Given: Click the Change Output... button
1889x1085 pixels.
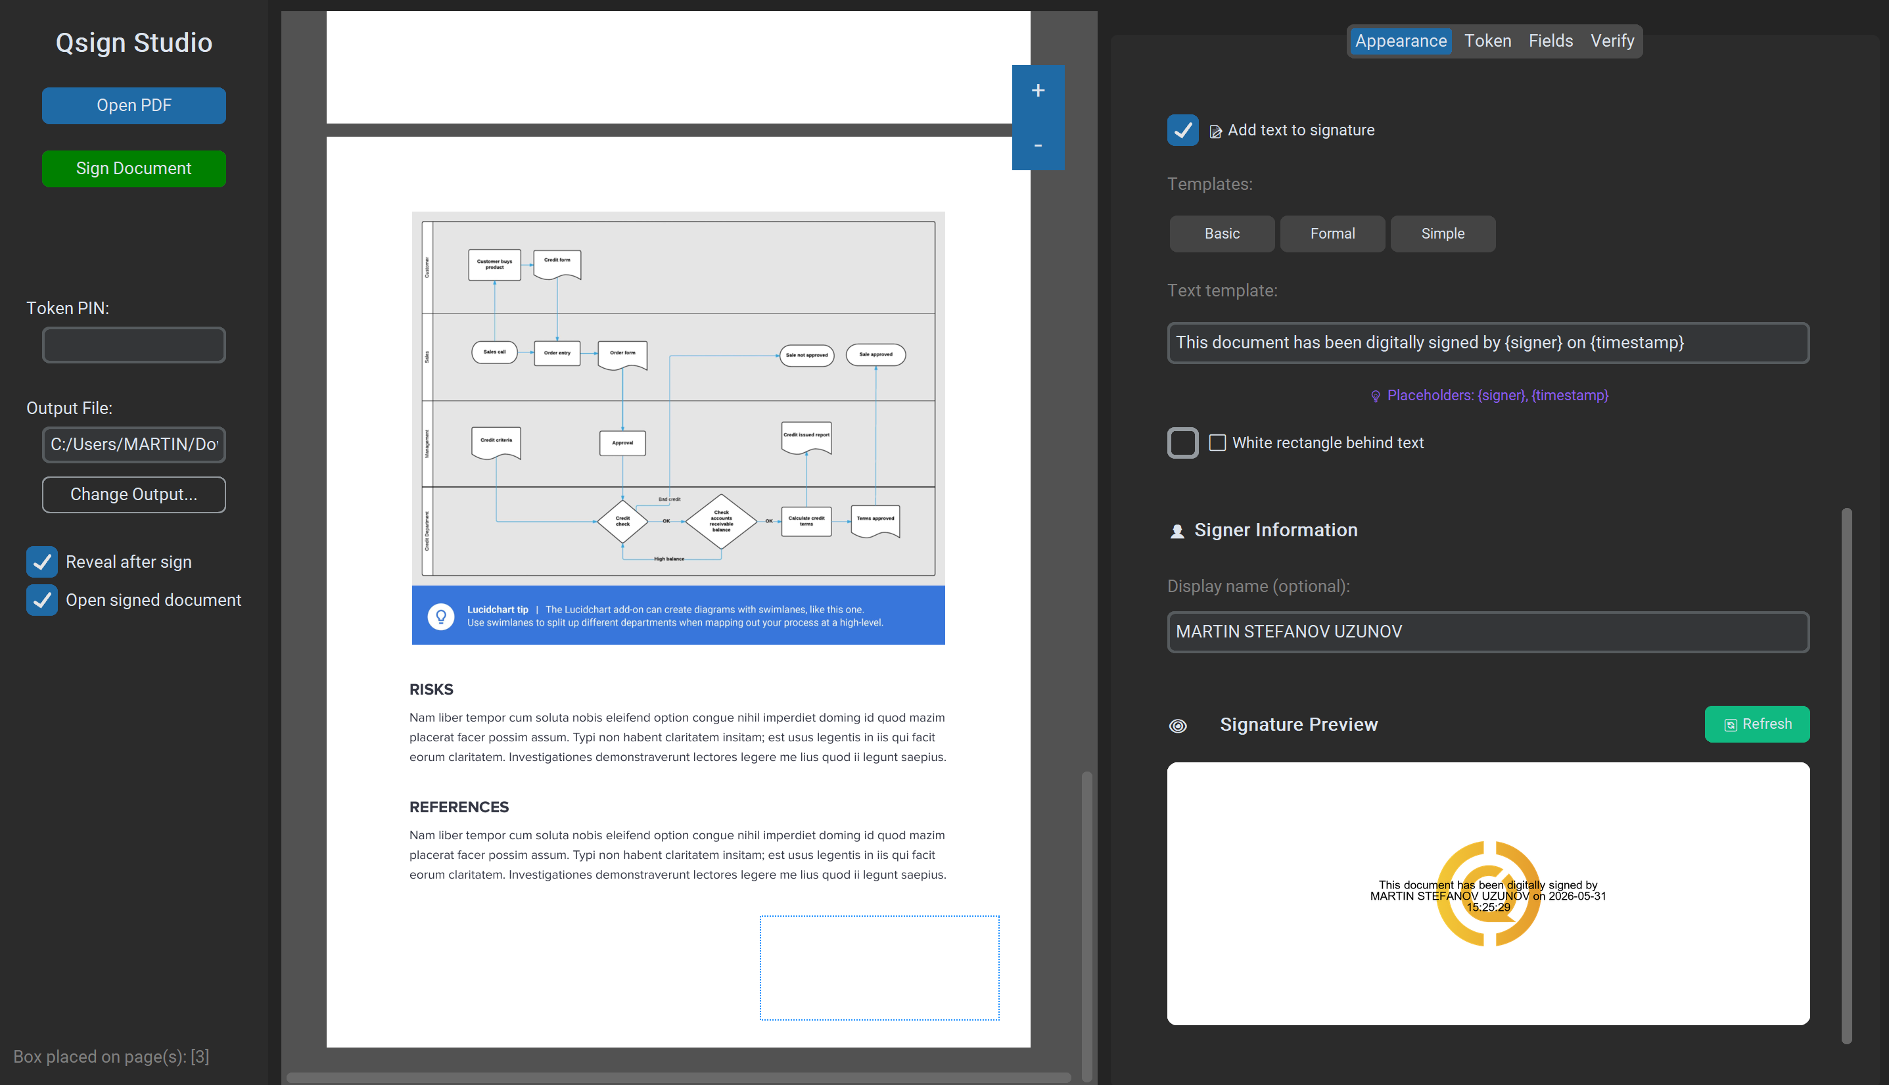Looking at the screenshot, I should (134, 495).
